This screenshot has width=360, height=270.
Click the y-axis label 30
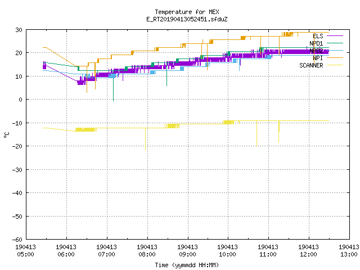coord(19,30)
